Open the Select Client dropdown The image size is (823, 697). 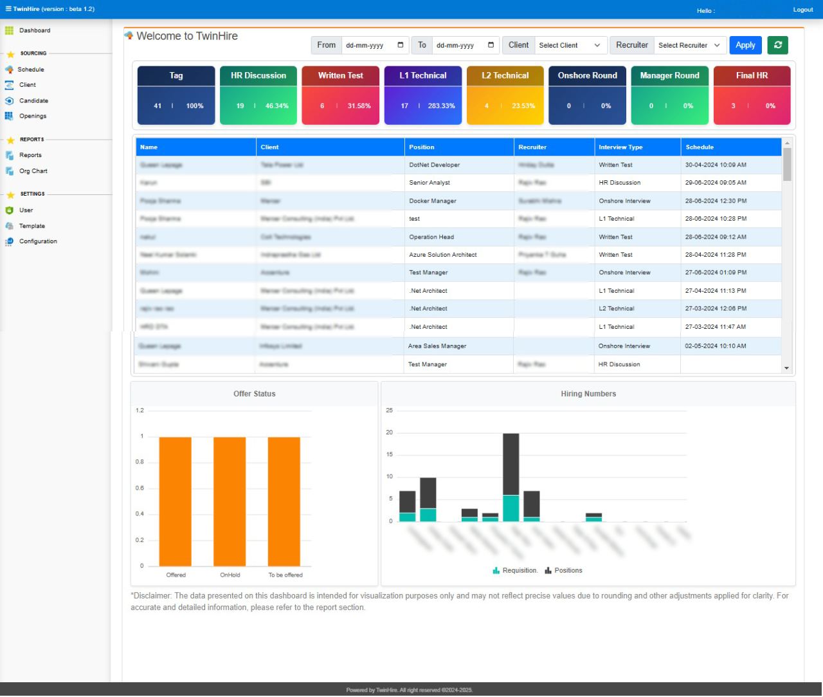570,45
